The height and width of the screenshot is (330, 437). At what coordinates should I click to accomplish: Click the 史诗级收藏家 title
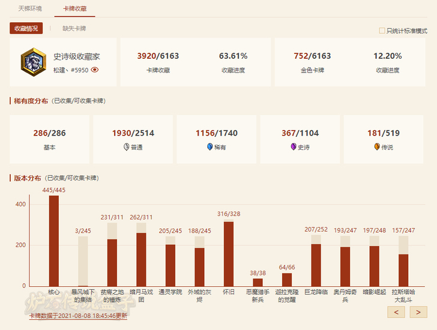click(77, 57)
